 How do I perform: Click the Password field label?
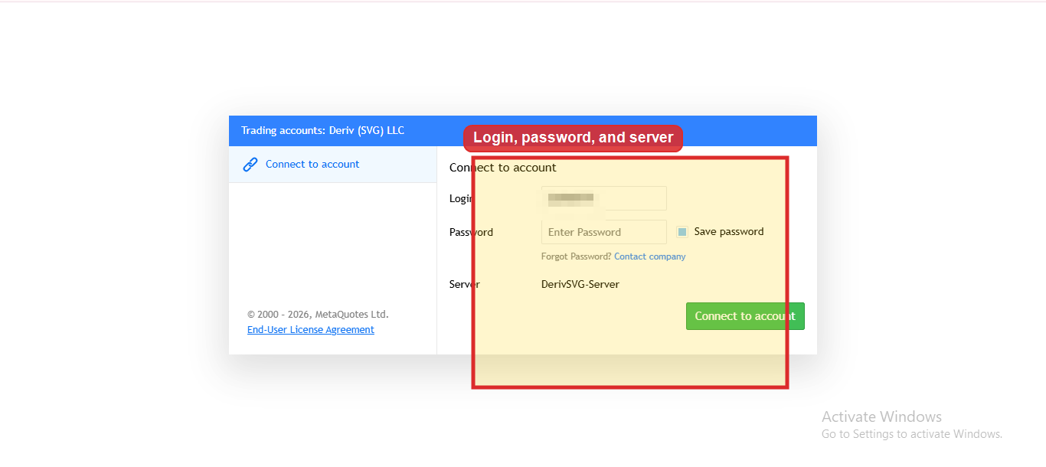coord(471,232)
